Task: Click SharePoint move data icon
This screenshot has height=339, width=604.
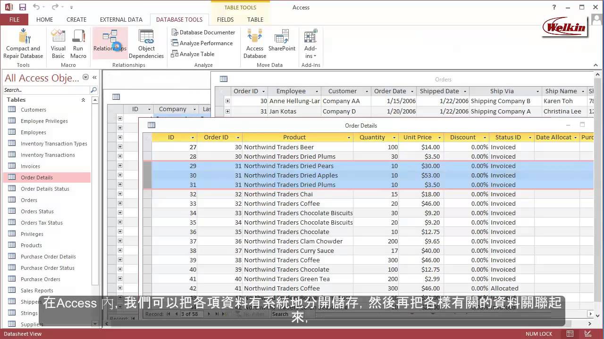Action: click(282, 36)
